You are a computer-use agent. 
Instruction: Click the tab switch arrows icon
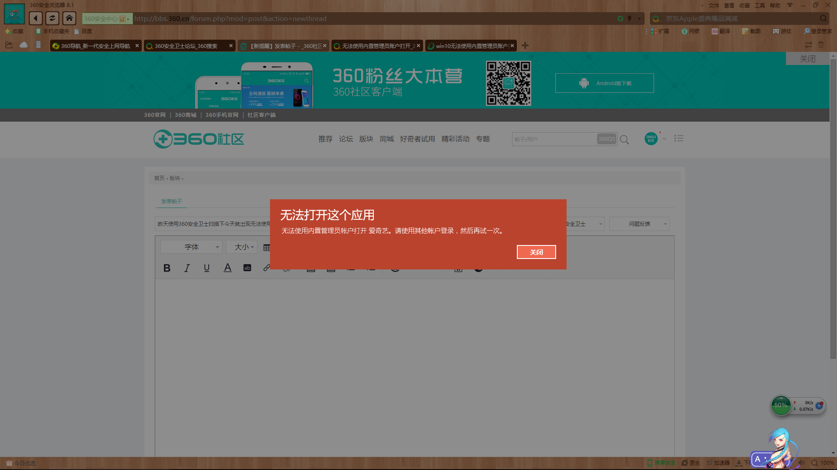coord(808,45)
